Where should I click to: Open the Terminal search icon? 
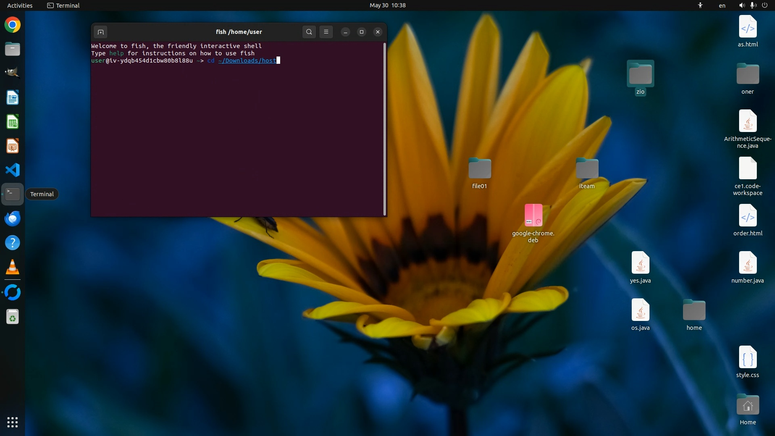pos(309,32)
